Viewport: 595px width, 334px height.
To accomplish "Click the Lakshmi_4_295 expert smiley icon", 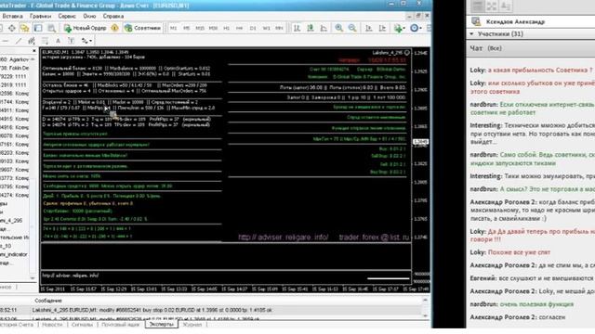I will pyautogui.click(x=407, y=53).
